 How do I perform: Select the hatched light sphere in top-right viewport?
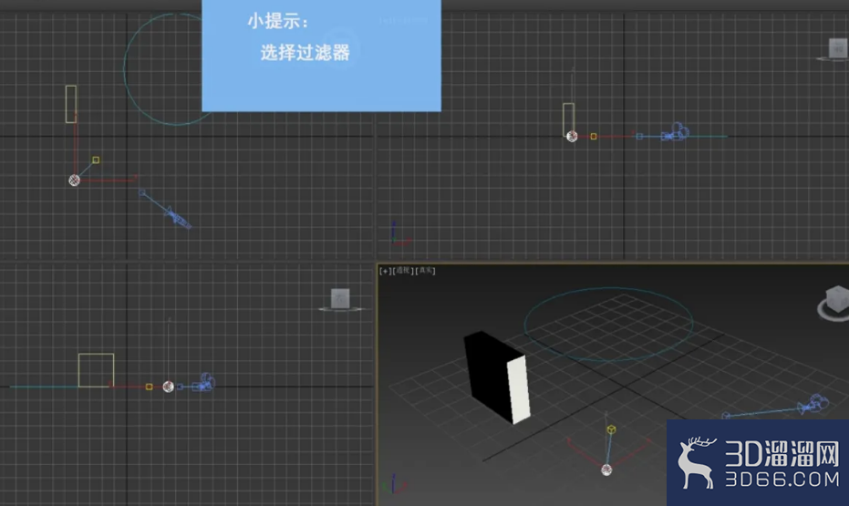572,137
